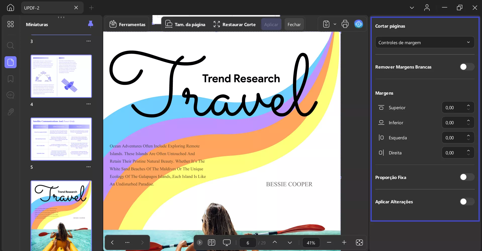Select the Travel cover page thumbnail
Image resolution: width=482 pixels, height=251 pixels.
tap(61, 216)
